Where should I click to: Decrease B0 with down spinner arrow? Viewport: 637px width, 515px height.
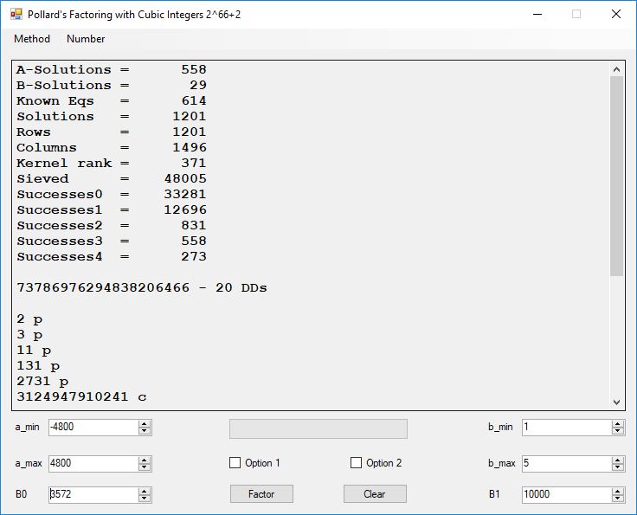pyautogui.click(x=145, y=499)
